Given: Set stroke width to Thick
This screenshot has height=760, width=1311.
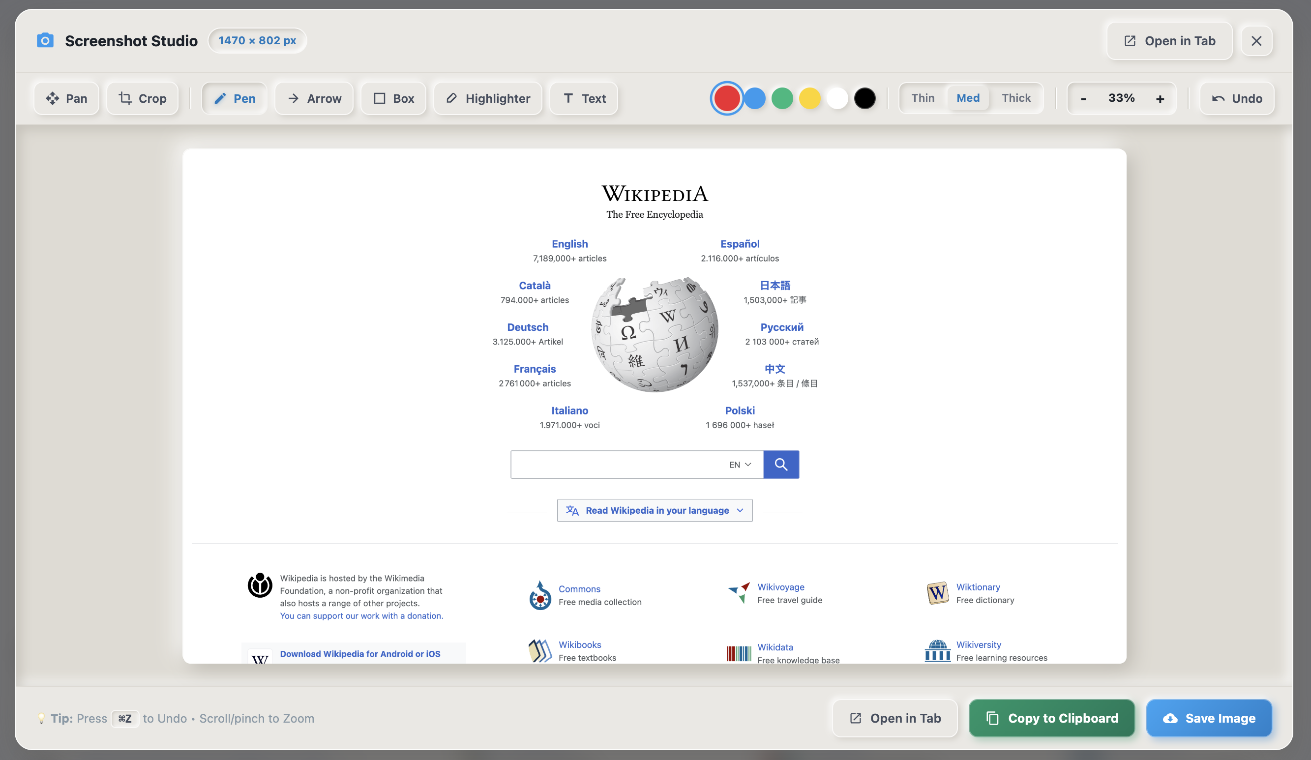Looking at the screenshot, I should click(1016, 98).
